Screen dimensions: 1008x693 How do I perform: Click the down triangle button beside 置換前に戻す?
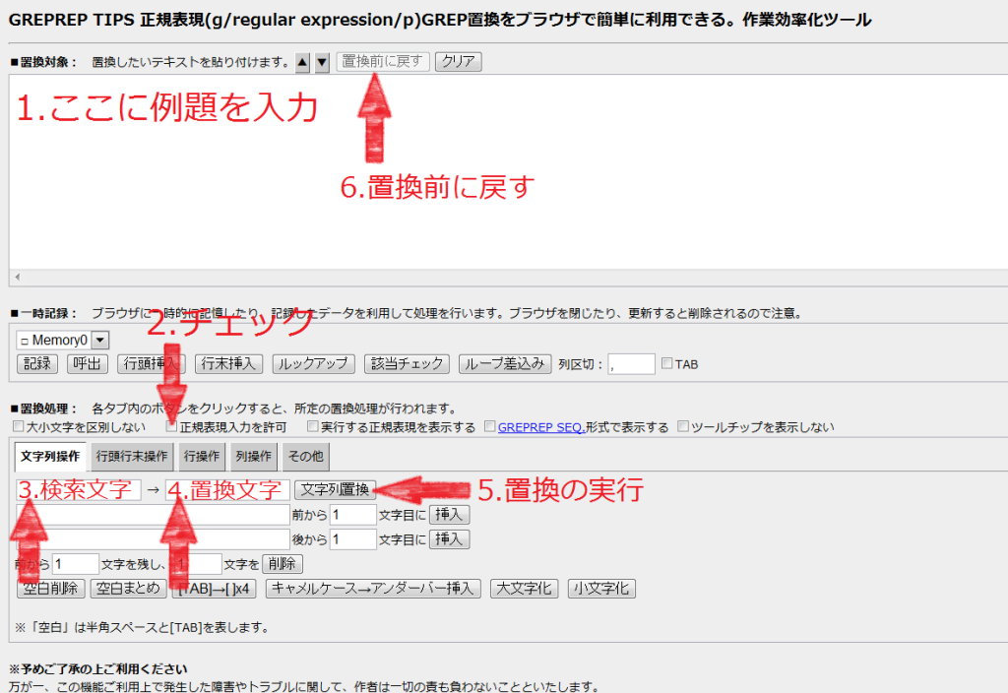pyautogui.click(x=322, y=62)
